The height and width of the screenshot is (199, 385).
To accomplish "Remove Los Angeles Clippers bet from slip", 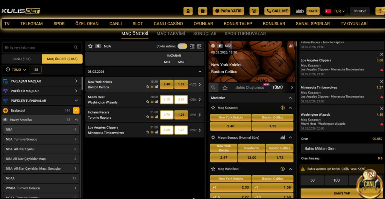I will (382, 55).
